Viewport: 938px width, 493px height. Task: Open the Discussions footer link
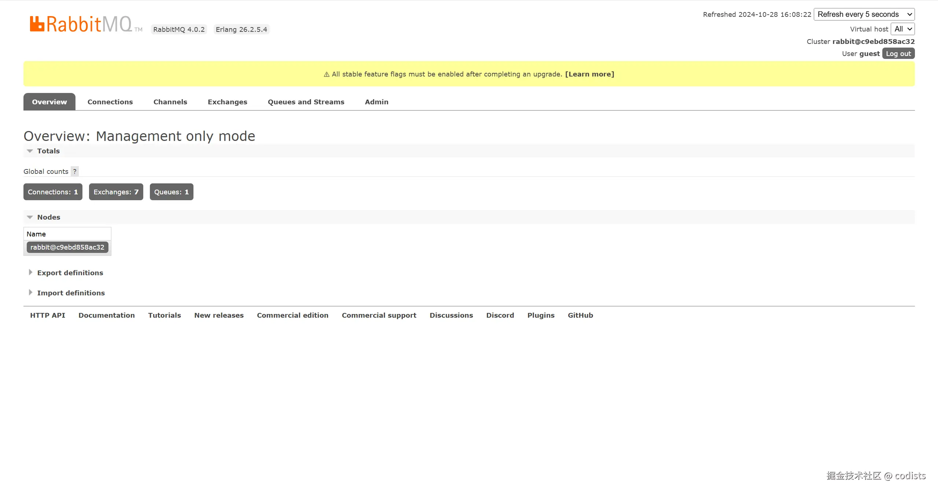click(x=451, y=315)
